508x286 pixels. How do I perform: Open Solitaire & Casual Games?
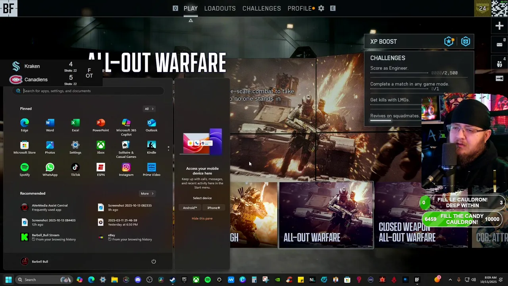point(126,149)
